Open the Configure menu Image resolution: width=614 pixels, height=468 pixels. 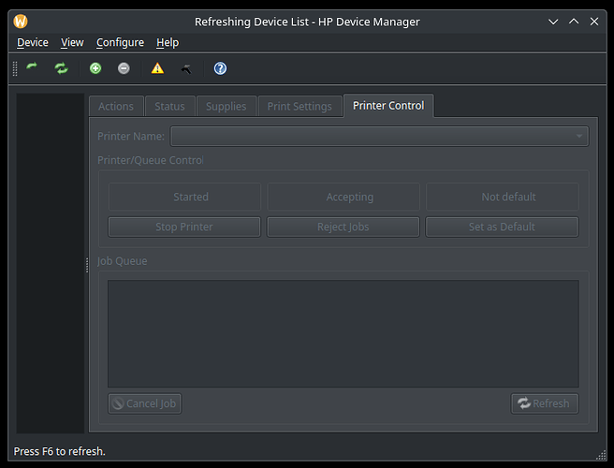tap(120, 42)
